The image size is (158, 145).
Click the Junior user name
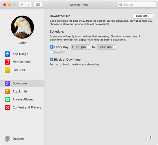click(22, 43)
